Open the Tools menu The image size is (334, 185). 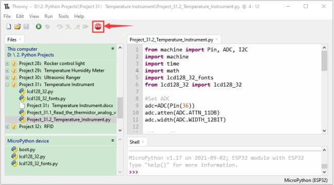[x=64, y=16]
